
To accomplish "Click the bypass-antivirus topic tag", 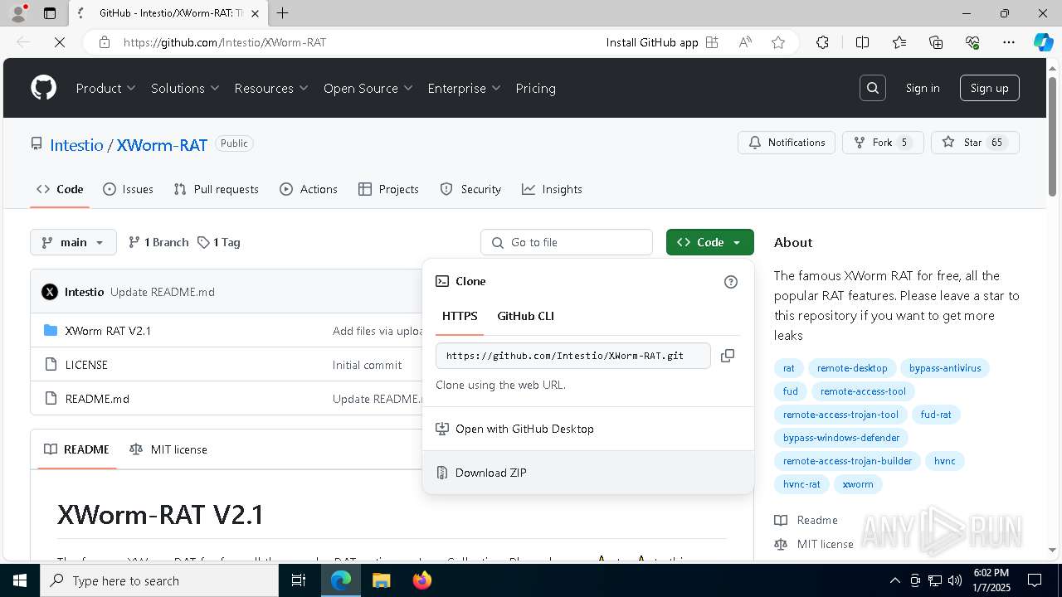I will click(x=945, y=368).
